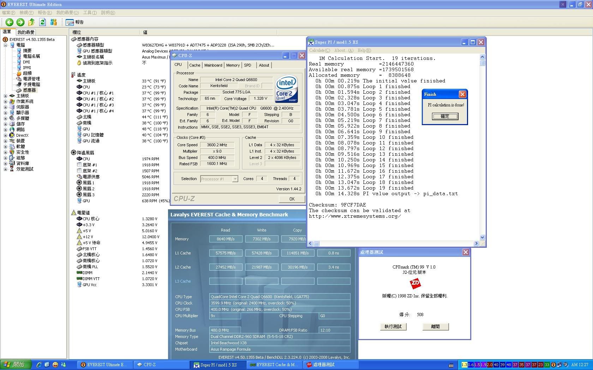Click the green Forward arrow in EVEREST toolbar
The image size is (593, 370).
coord(20,22)
